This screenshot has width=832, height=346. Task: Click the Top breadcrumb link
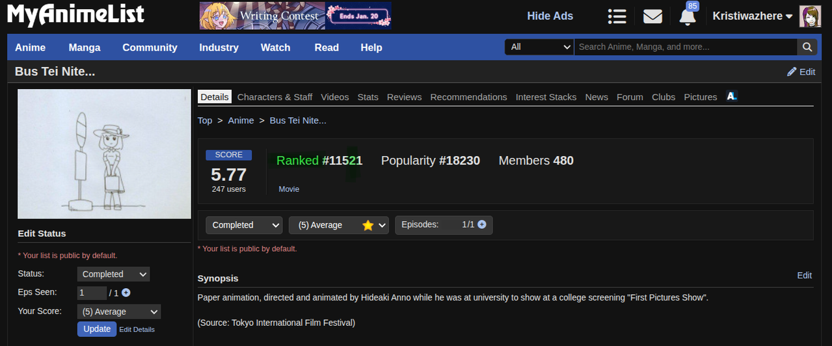[205, 120]
